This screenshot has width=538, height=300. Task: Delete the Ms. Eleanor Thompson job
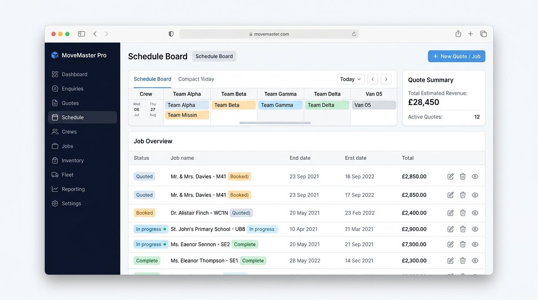click(x=463, y=261)
